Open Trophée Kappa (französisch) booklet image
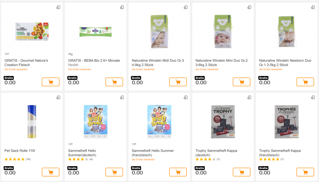 (x=286, y=122)
